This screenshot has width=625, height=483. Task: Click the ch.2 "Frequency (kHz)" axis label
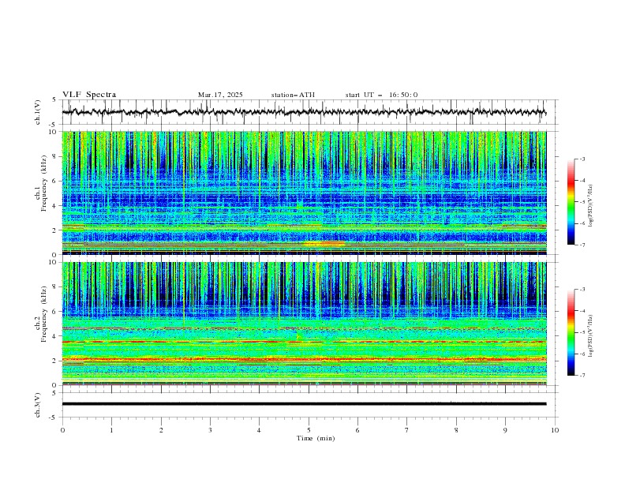44,313
